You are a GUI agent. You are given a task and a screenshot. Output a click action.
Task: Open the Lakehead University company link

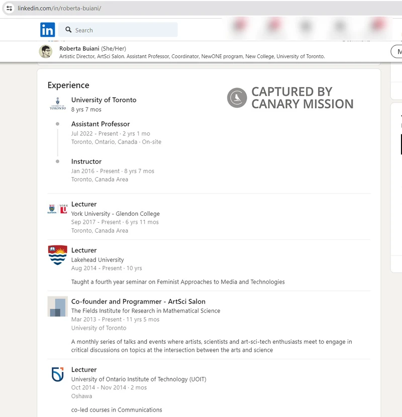click(x=97, y=259)
